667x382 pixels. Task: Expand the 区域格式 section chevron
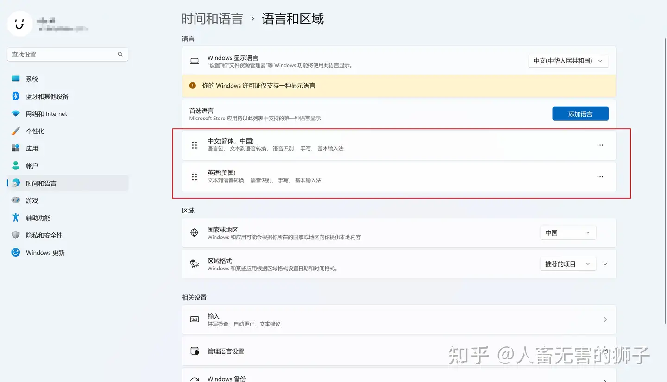[605, 264]
